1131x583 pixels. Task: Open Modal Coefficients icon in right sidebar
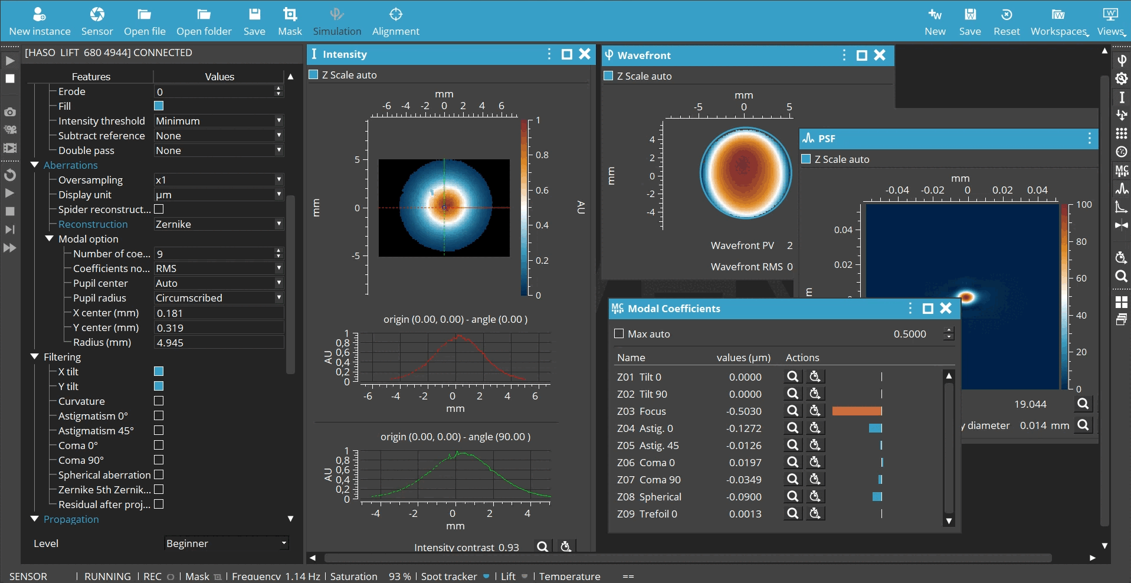click(1122, 171)
